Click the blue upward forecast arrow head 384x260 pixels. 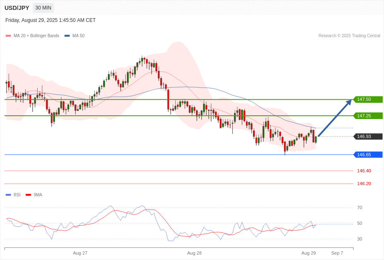[348, 103]
